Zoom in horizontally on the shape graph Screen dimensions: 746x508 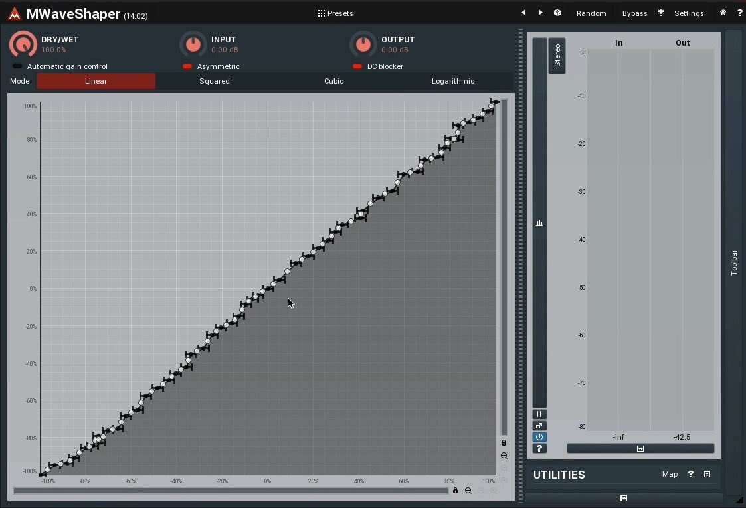pyautogui.click(x=468, y=490)
